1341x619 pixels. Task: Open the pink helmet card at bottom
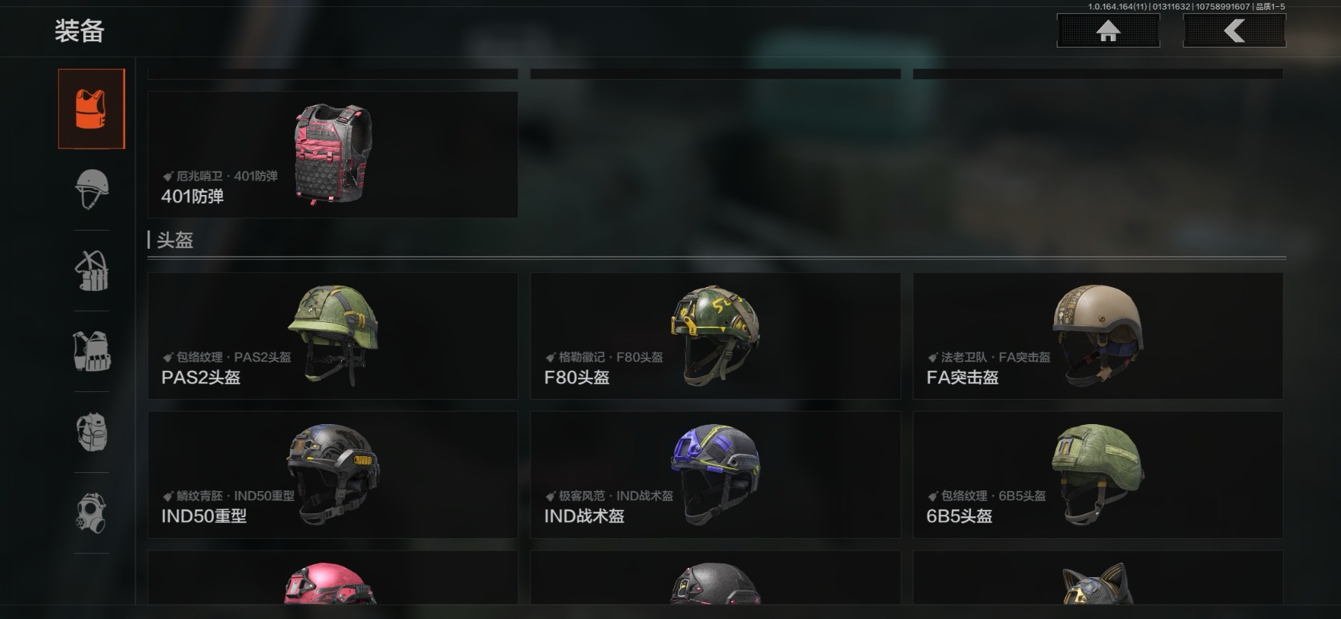332,577
